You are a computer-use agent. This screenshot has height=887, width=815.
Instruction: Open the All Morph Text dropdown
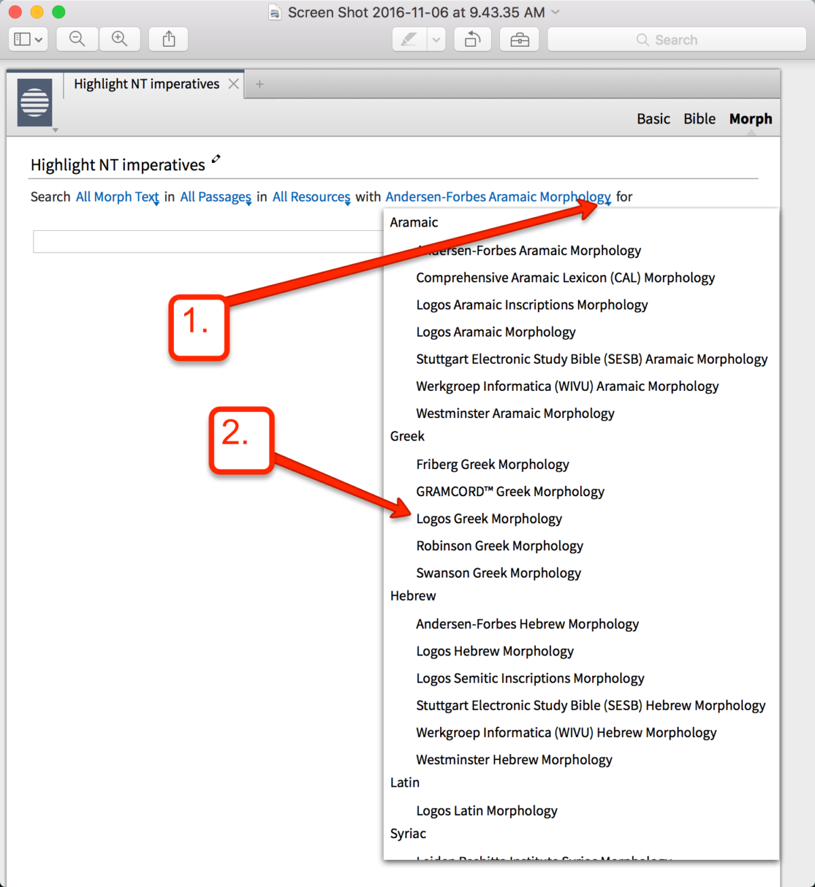[x=116, y=197]
